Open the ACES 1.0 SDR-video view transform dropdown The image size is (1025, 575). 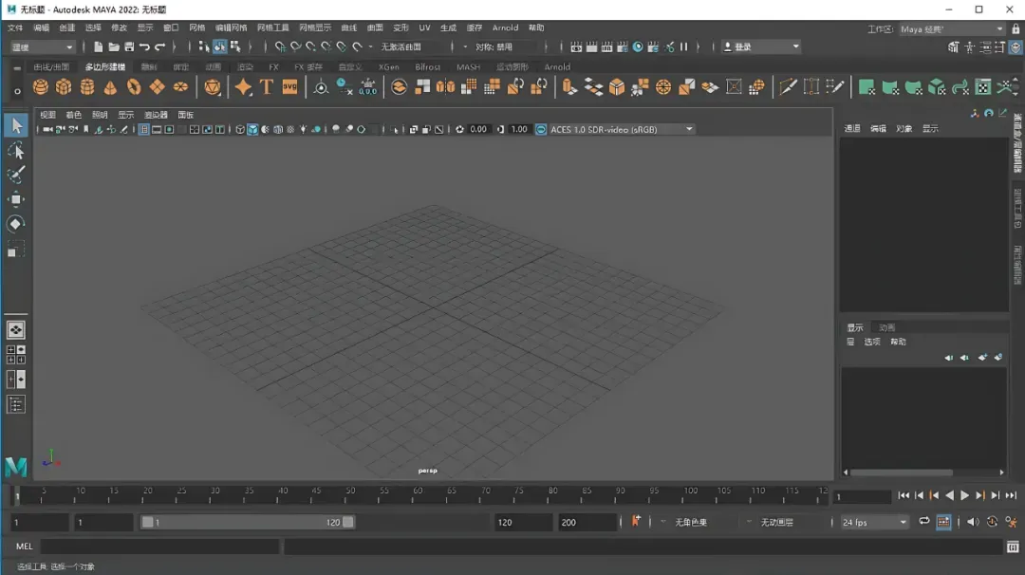point(615,129)
